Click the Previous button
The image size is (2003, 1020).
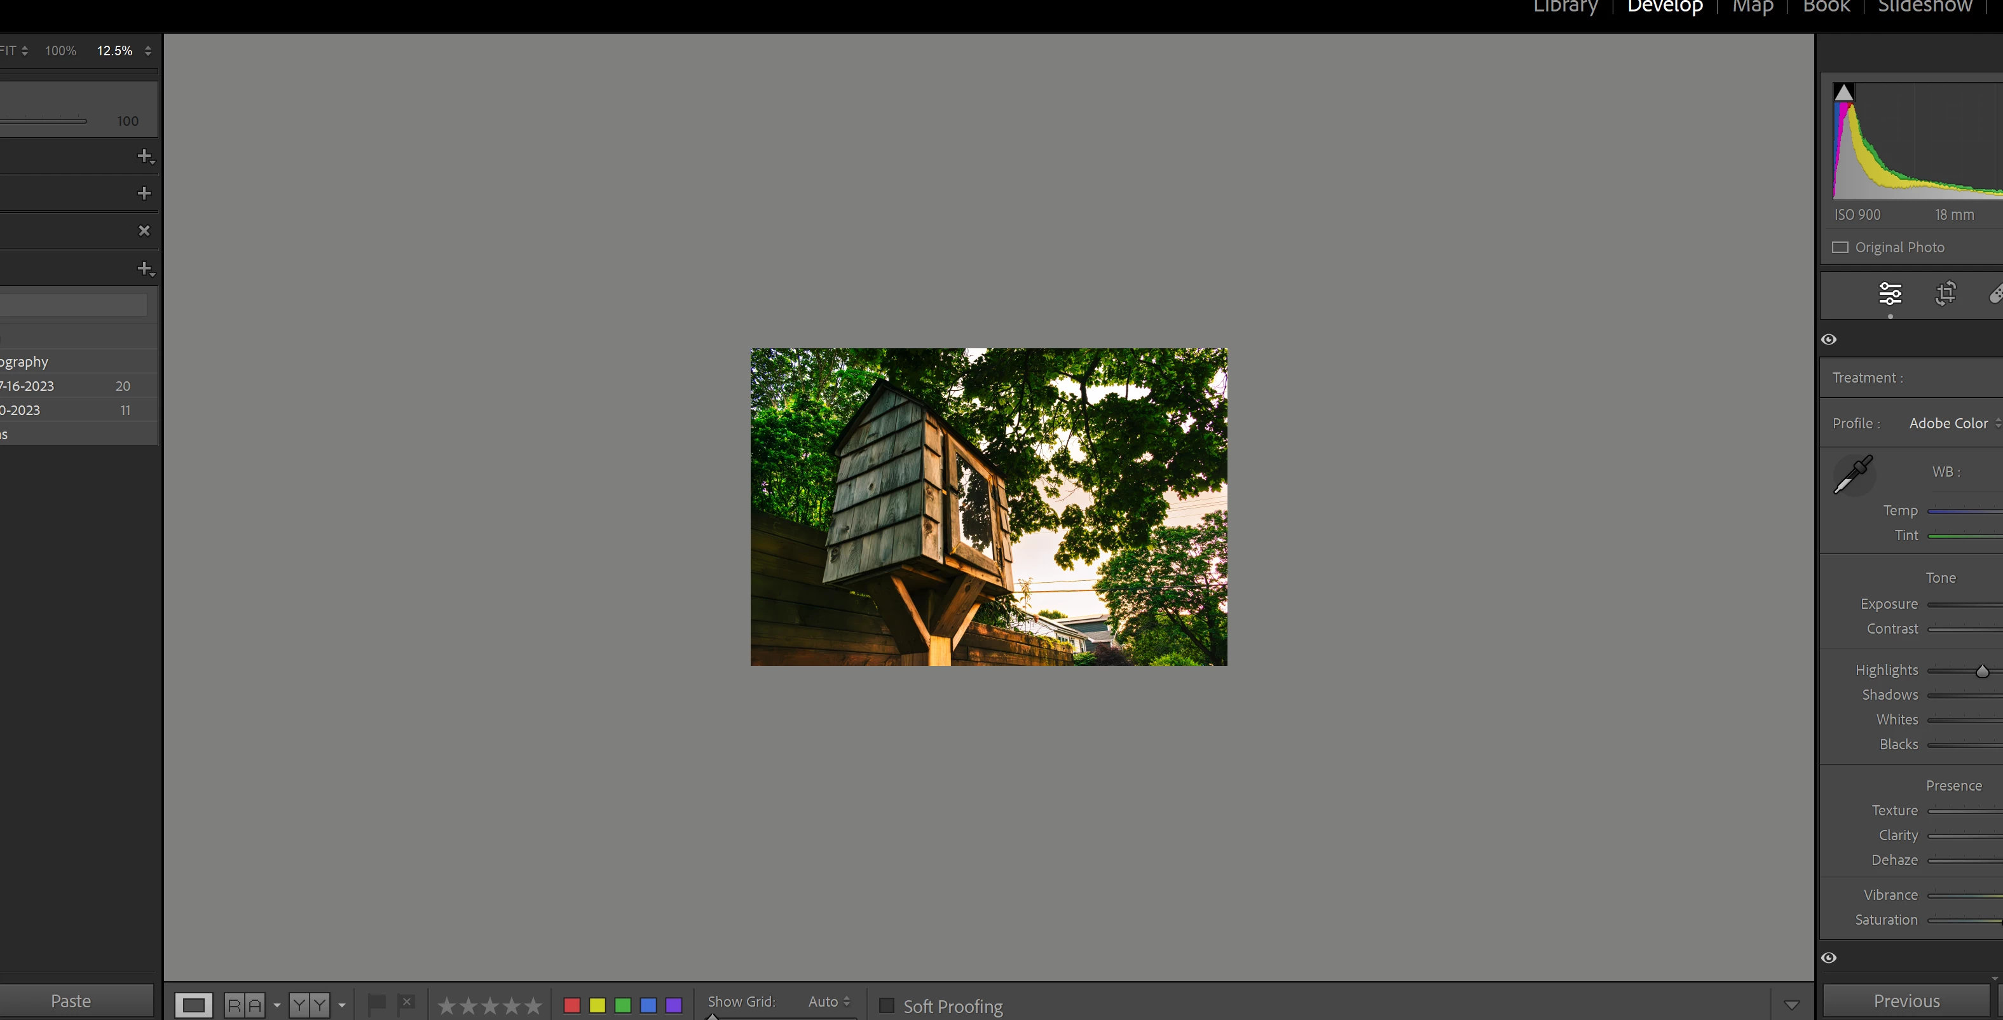[x=1906, y=1000]
